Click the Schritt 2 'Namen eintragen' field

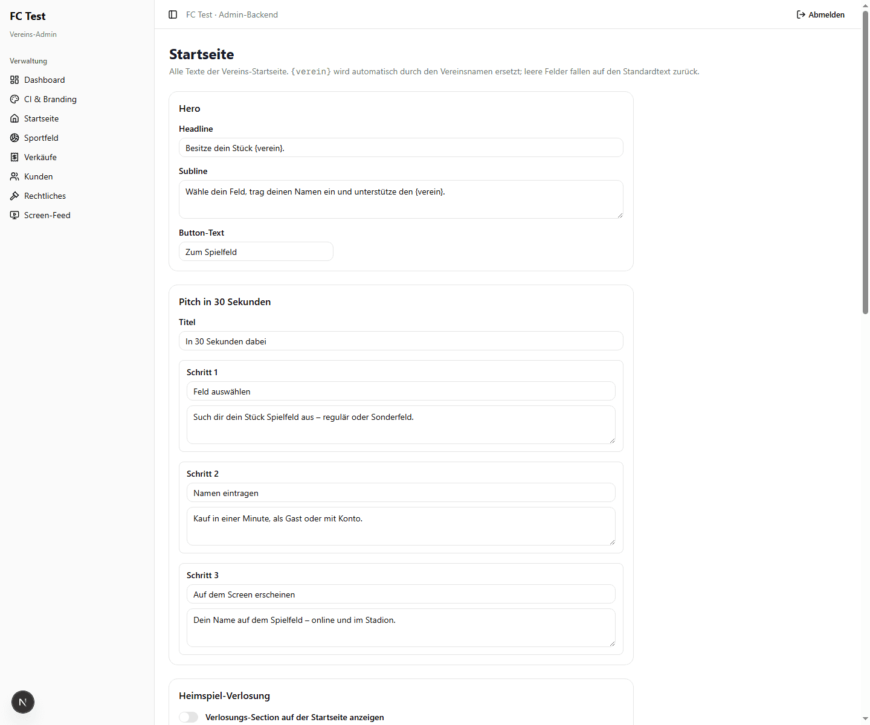pyautogui.click(x=401, y=492)
